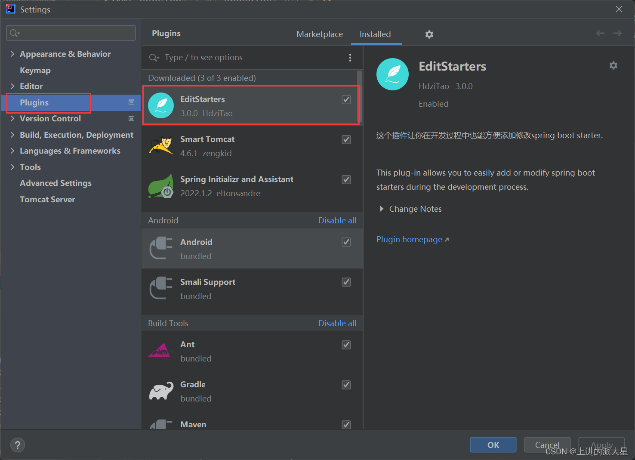This screenshot has width=635, height=460.
Task: Click the Android plug icon
Action: pos(161,248)
